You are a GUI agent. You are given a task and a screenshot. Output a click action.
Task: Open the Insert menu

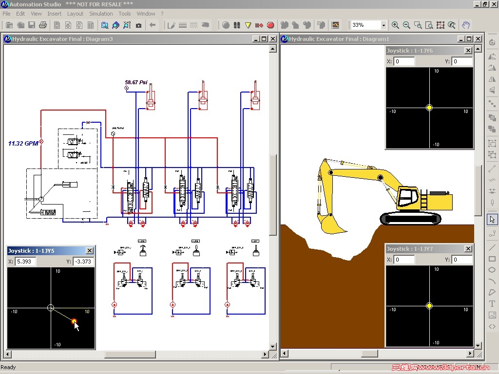(55, 14)
